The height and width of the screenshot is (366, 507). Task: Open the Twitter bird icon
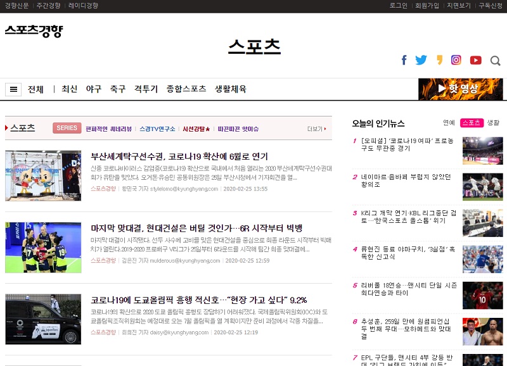pyautogui.click(x=421, y=60)
